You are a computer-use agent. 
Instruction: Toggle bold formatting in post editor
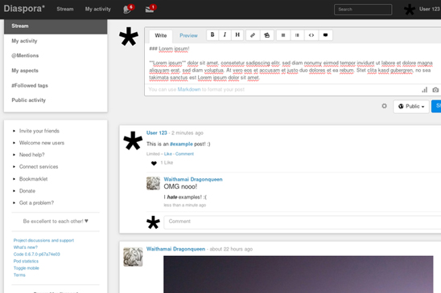(x=212, y=35)
